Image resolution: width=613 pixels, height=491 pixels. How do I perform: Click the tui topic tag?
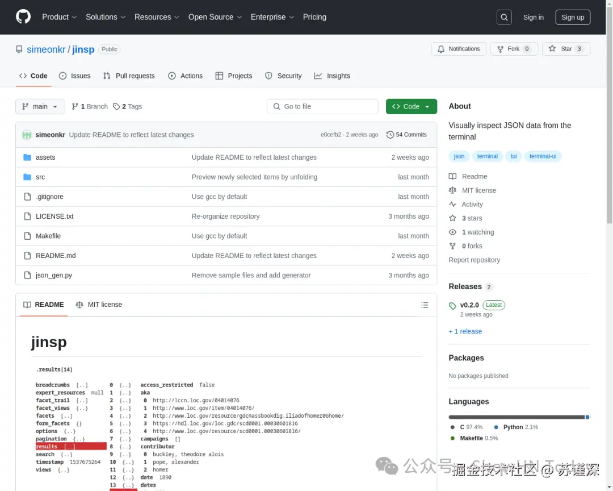coord(513,156)
